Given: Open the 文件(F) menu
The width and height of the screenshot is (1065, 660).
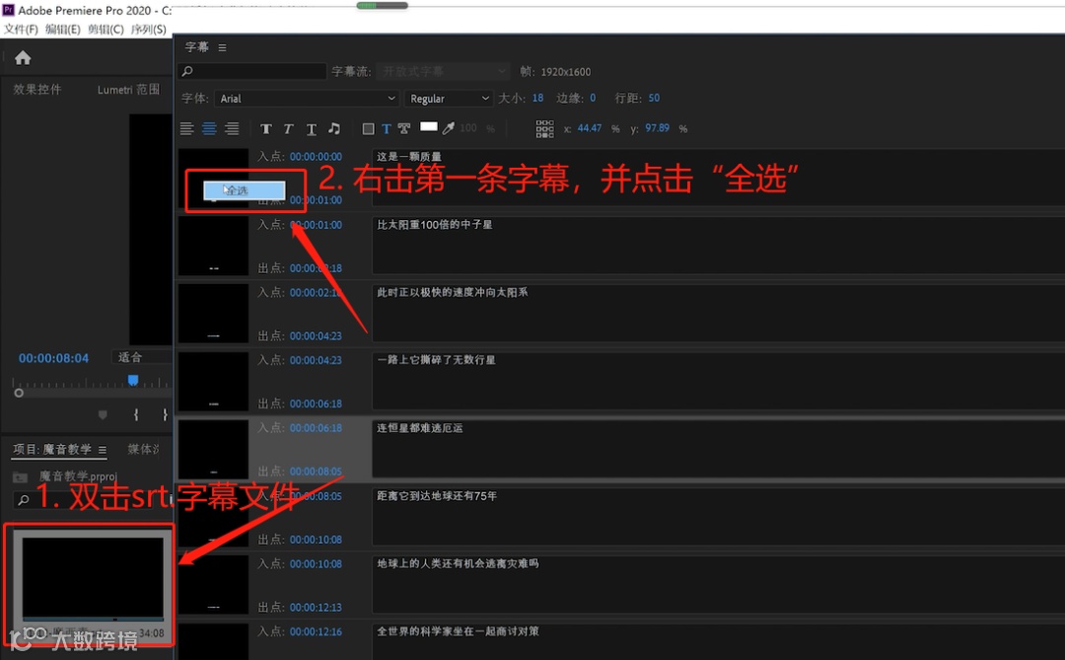Looking at the screenshot, I should pyautogui.click(x=20, y=29).
